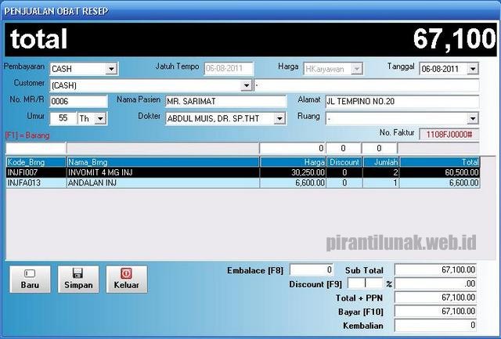Select the ANDALAN INJ cell

point(163,182)
